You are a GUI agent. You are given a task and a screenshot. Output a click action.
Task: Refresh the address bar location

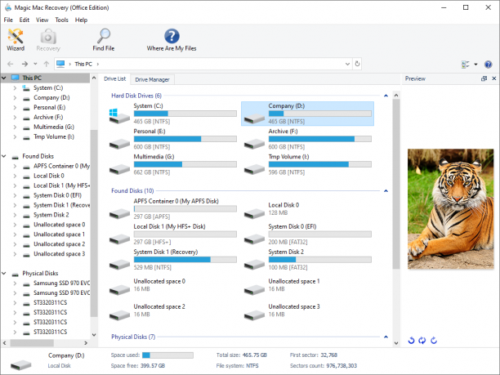[358, 64]
